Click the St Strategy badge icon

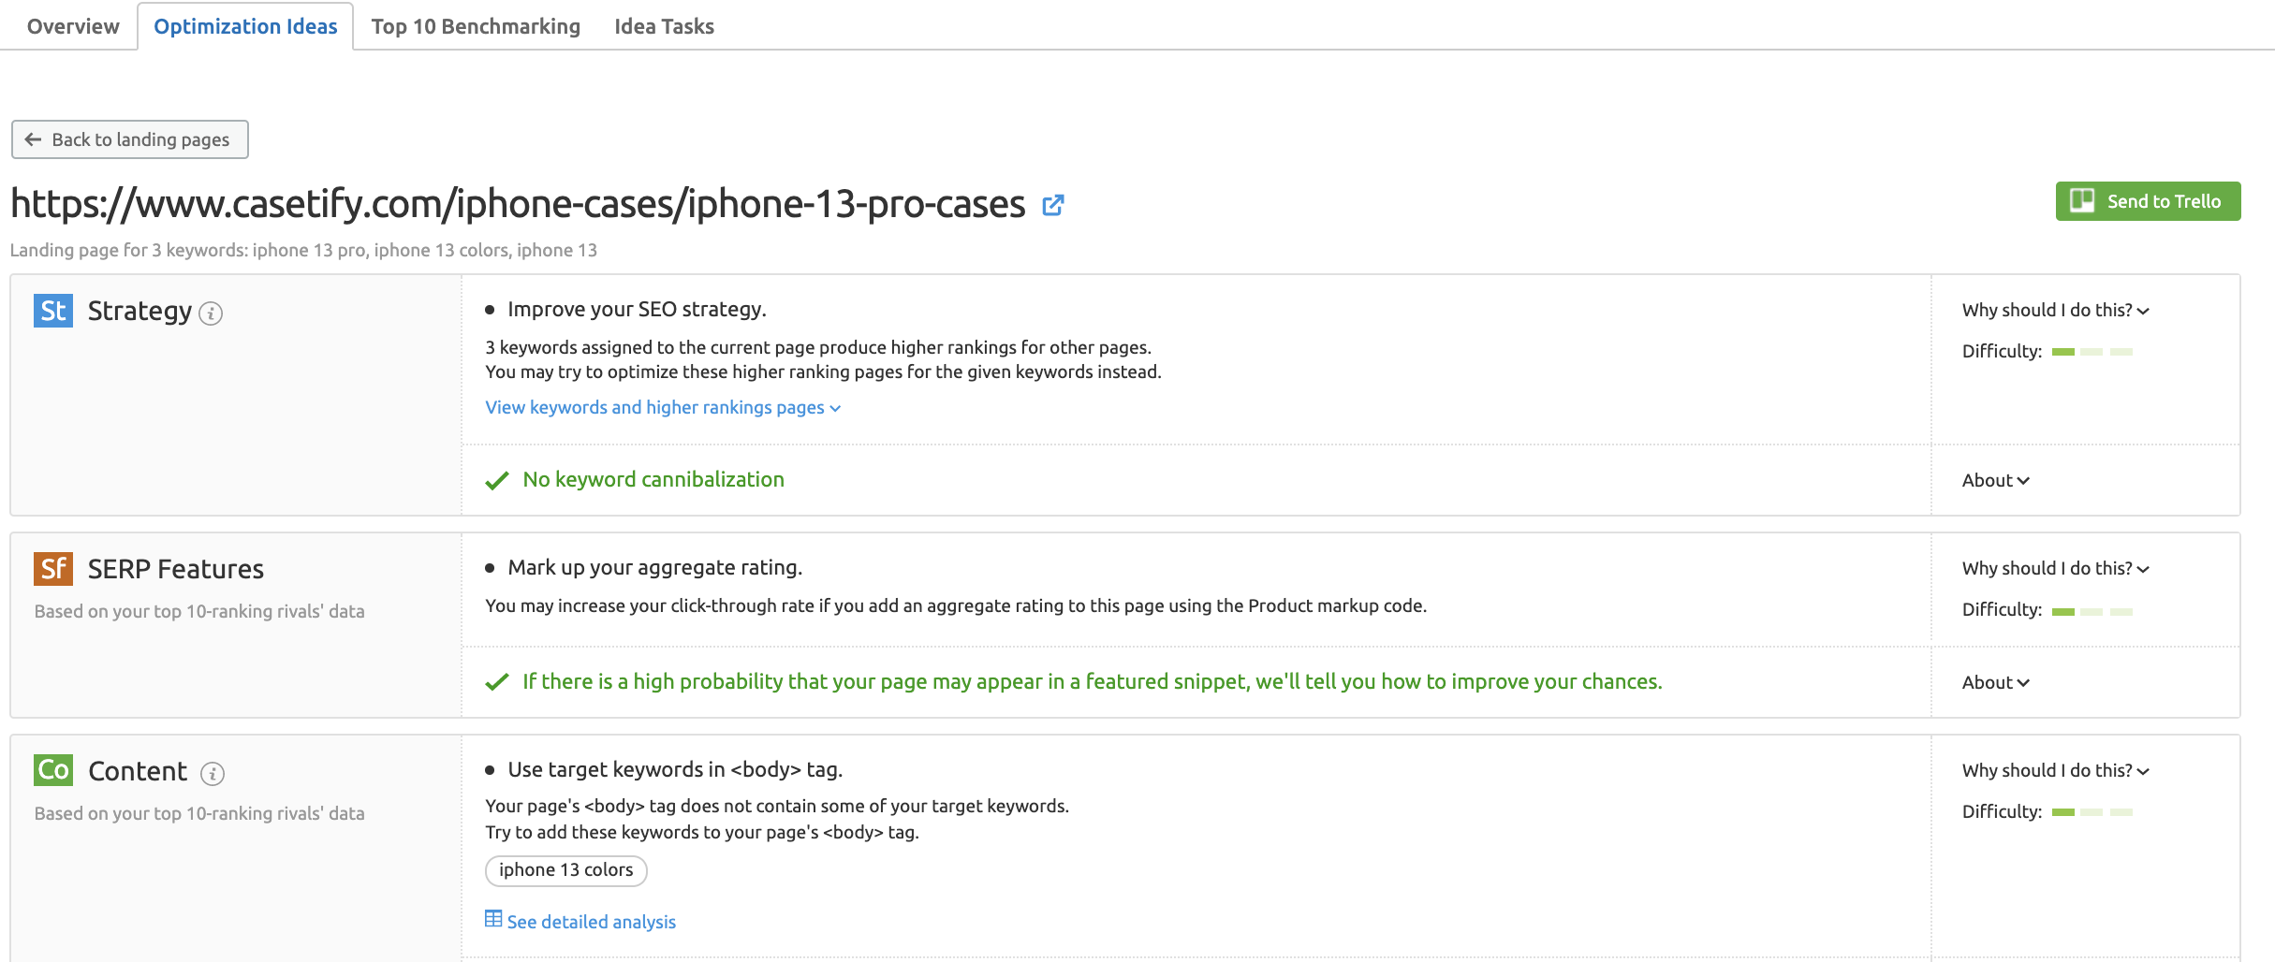(53, 311)
